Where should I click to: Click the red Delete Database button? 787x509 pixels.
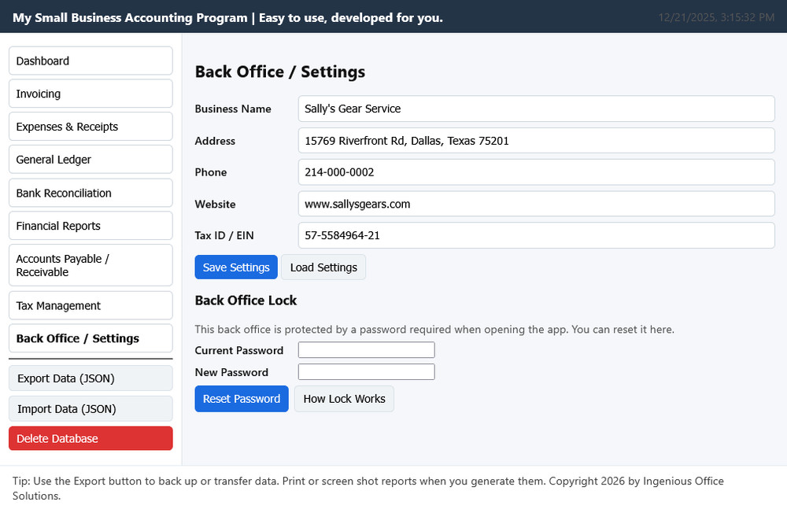(91, 438)
